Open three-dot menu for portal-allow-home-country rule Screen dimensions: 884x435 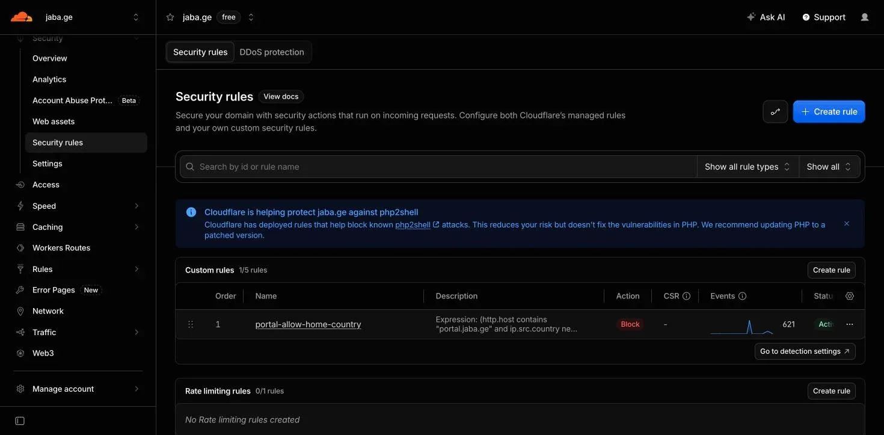click(850, 324)
